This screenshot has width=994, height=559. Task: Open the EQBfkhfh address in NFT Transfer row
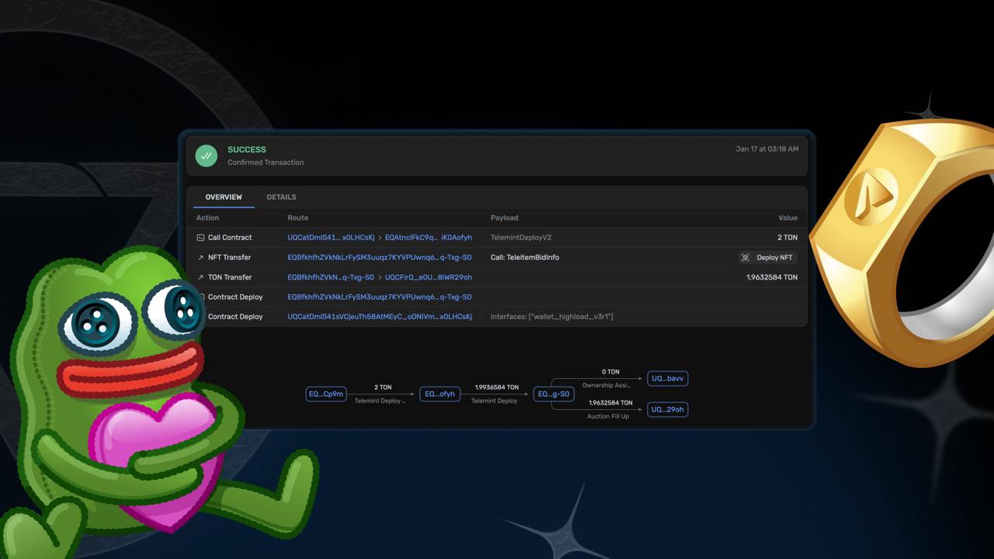pyautogui.click(x=380, y=257)
